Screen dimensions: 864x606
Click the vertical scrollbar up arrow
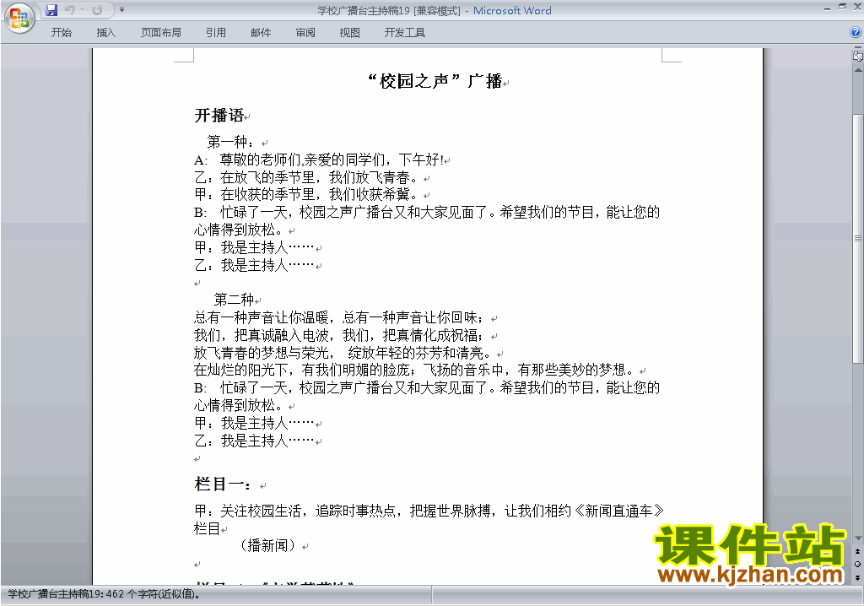click(857, 70)
